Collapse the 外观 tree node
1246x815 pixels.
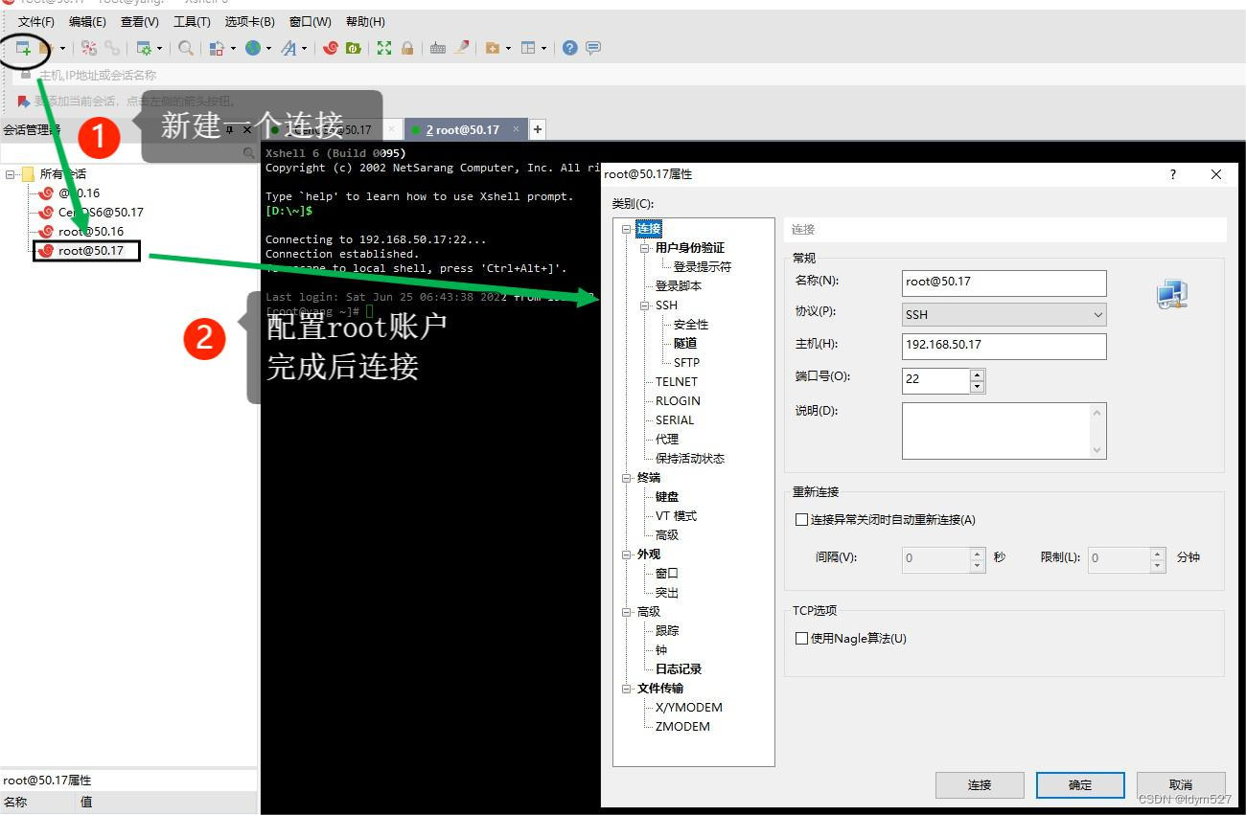[x=627, y=555]
